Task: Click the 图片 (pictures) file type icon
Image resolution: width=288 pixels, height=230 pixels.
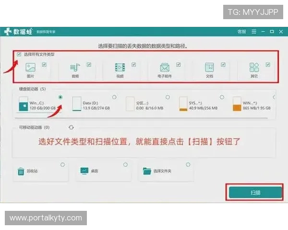Action: pyautogui.click(x=31, y=67)
